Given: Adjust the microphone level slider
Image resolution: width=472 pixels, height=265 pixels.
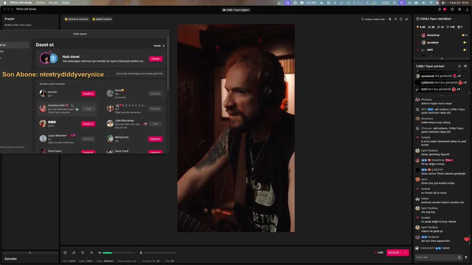Looking at the screenshot, I should [x=160, y=253].
